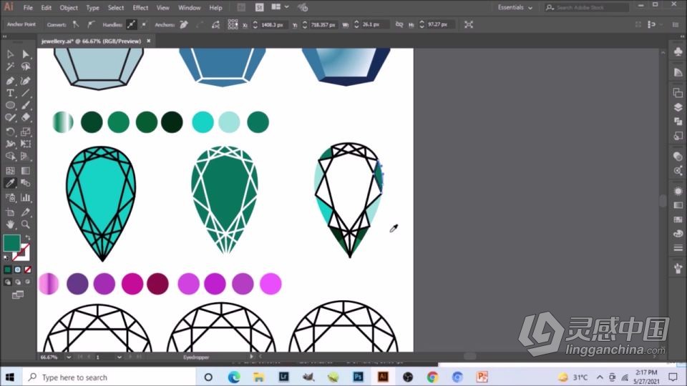Viewport: 687px width, 386px height.
Task: Switch to jewellery.ai document tab
Action: coord(91,41)
